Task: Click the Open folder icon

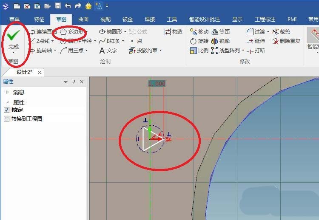Action: point(47,6)
